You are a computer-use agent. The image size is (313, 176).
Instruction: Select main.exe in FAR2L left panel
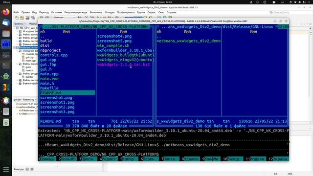click(x=49, y=79)
